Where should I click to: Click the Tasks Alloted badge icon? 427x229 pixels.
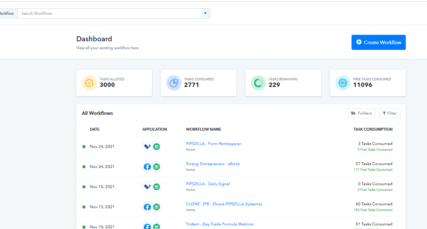89,83
